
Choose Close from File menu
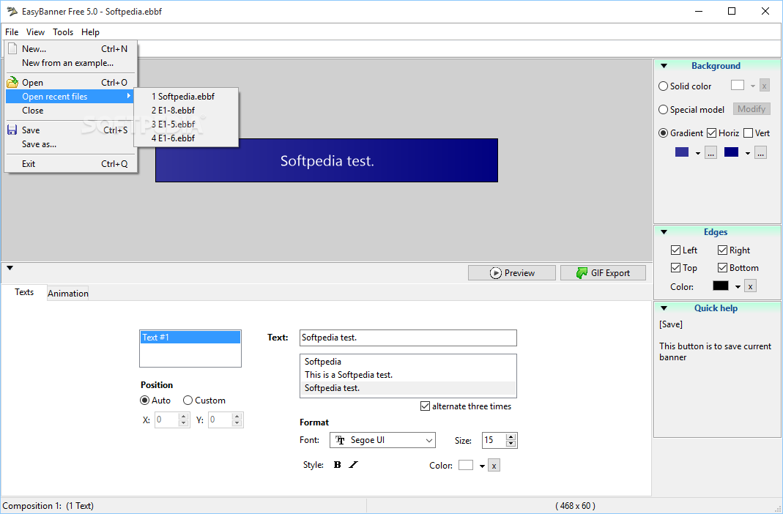point(71,111)
